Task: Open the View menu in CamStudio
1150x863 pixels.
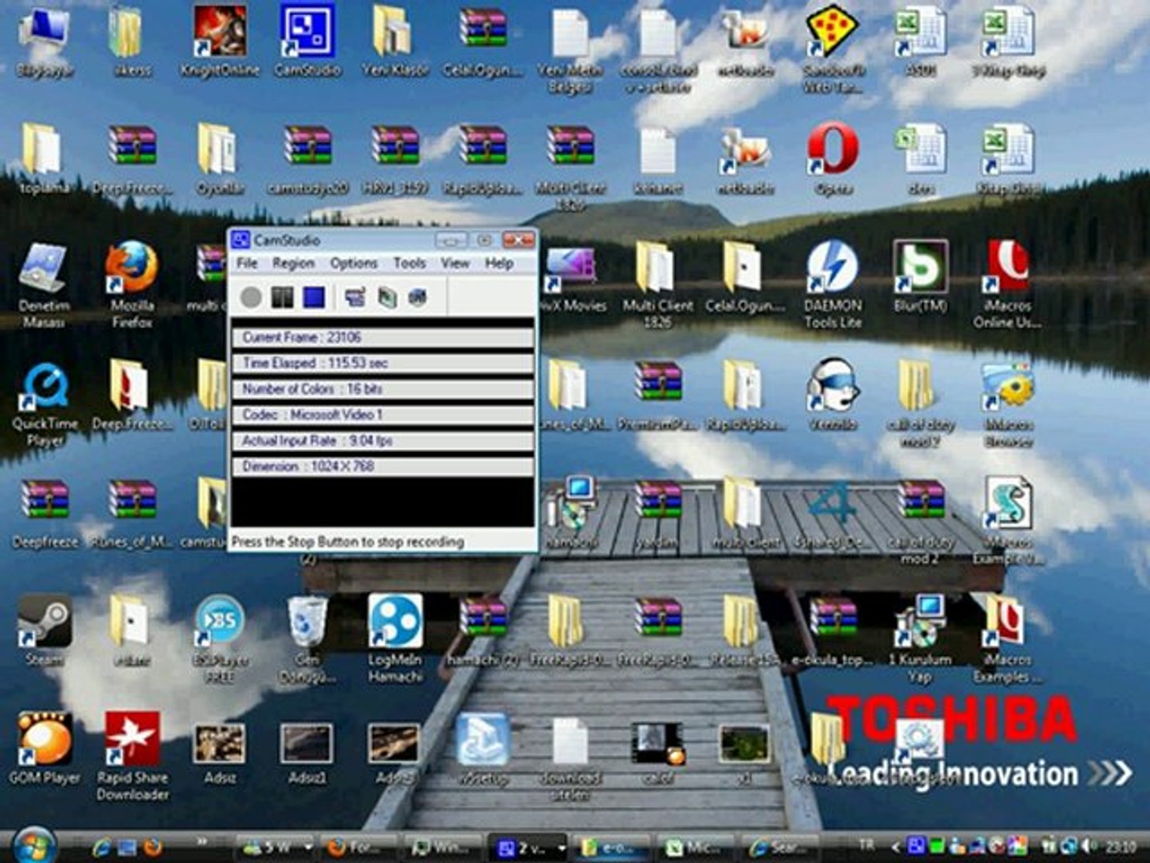Action: [455, 263]
